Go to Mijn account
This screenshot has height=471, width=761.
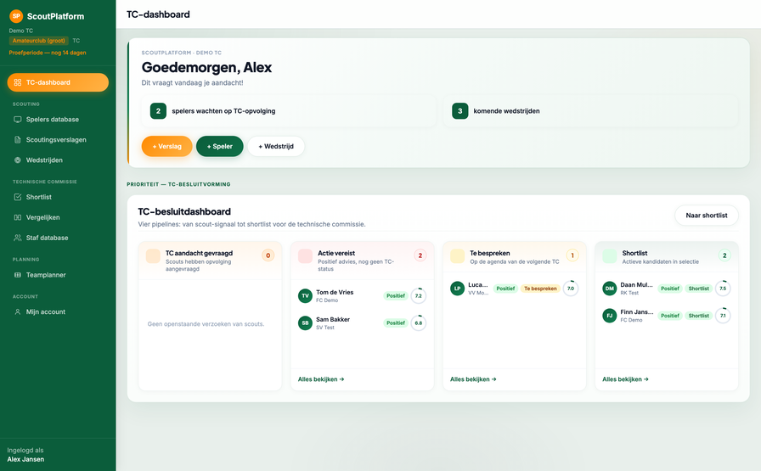click(x=58, y=312)
